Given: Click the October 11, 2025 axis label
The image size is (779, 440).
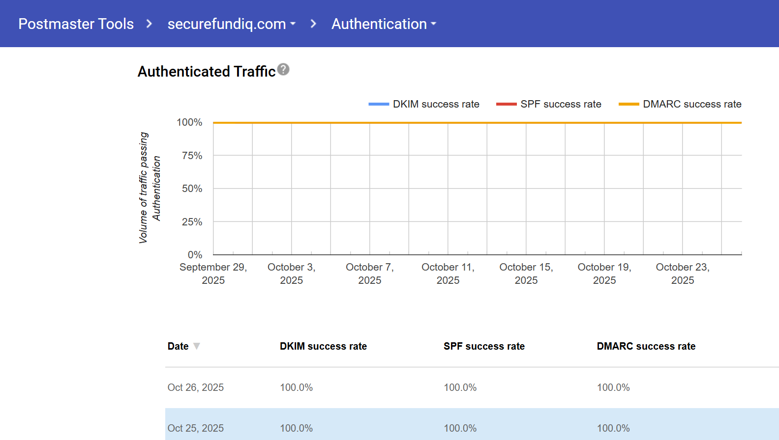Looking at the screenshot, I should [448, 274].
